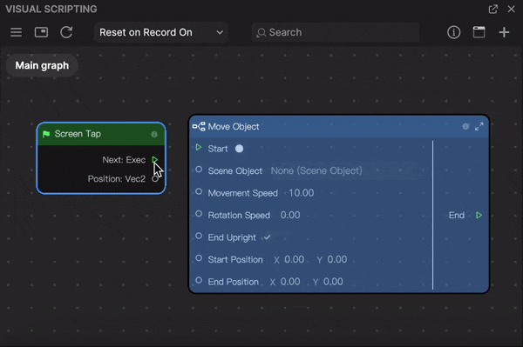Click the Position: Vec2 output port
Viewport: 523px width, 347px height.
point(155,179)
